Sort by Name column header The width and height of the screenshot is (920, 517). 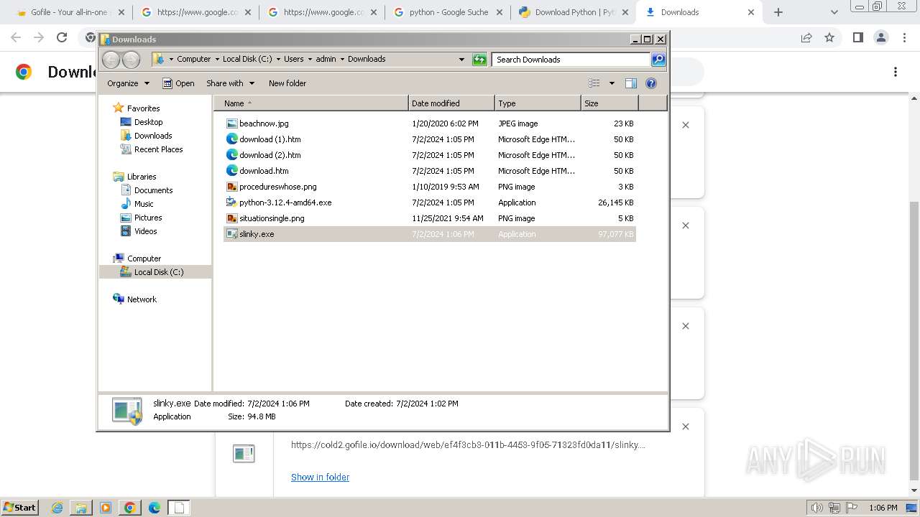[310, 103]
